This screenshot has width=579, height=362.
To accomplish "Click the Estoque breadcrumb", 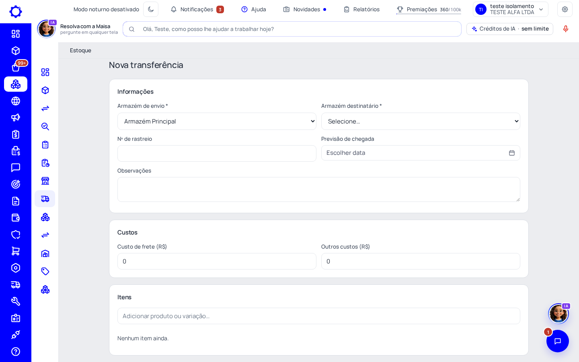I will (x=80, y=50).
